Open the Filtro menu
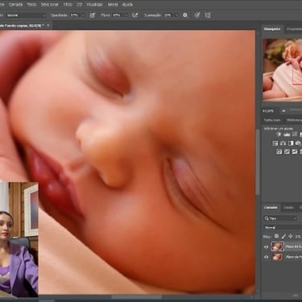This screenshot has height=302, width=302. [68, 5]
